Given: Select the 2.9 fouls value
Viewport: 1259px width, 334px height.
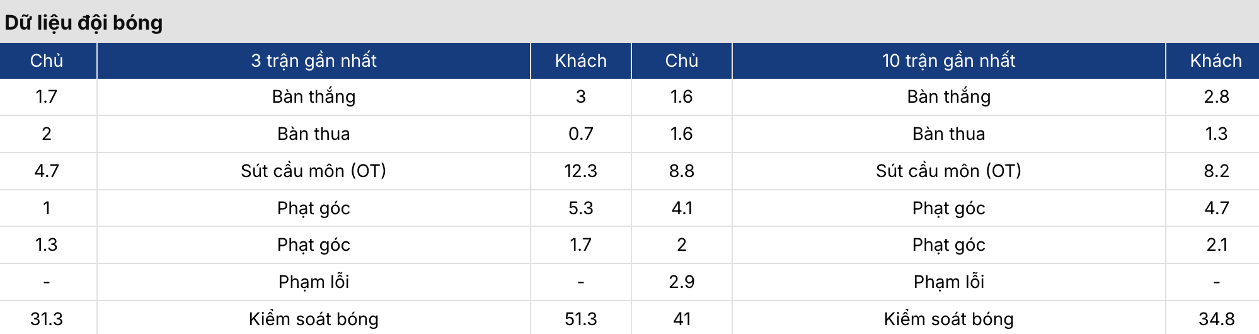Looking at the screenshot, I should (x=681, y=282).
